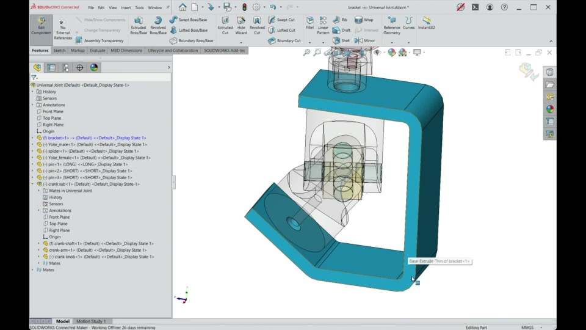This screenshot has width=586, height=330.
Task: Open the Edit menu
Action: coord(101,7)
